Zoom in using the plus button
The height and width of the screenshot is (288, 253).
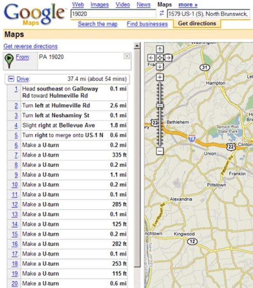(x=160, y=77)
